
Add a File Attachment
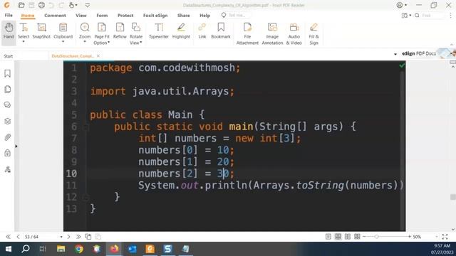[x=247, y=33]
